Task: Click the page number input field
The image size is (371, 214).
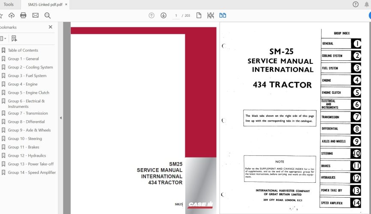Action: 176,15
